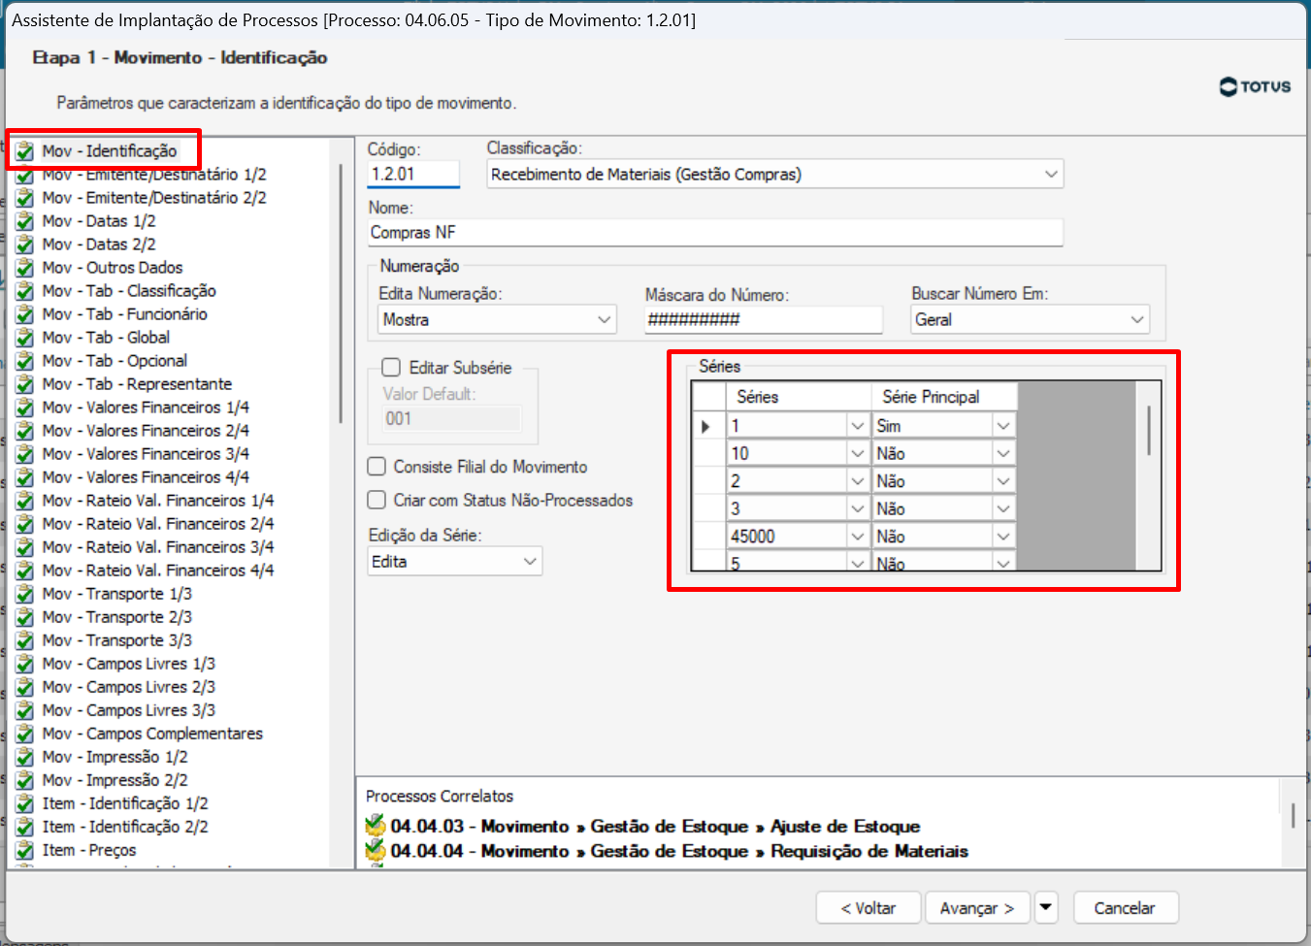
Task: Click the icon next to Mov - Outros Dados
Action: (x=25, y=268)
